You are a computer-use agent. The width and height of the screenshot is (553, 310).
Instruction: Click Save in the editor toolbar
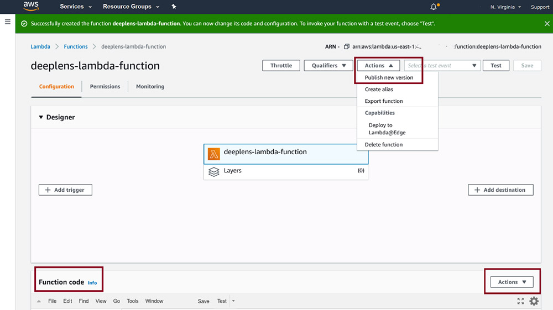point(203,301)
